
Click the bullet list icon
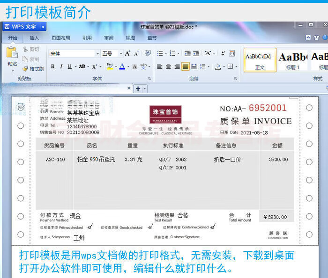click(x=160, y=53)
